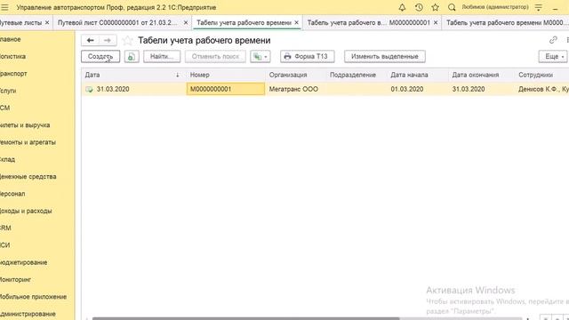
Task: Open the Главное section
Action: [11, 39]
